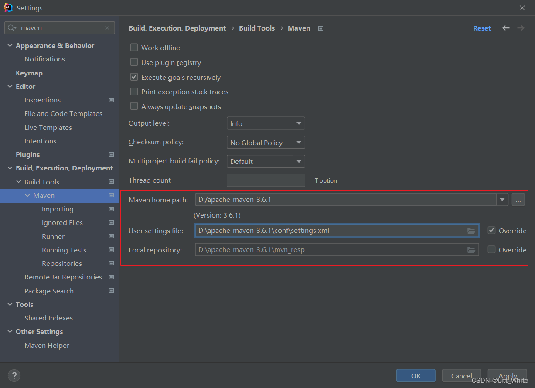Clear the maven search box with X icon
The image size is (535, 388).
(x=107, y=28)
